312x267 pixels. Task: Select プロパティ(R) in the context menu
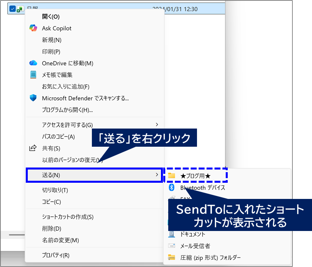coord(56,255)
